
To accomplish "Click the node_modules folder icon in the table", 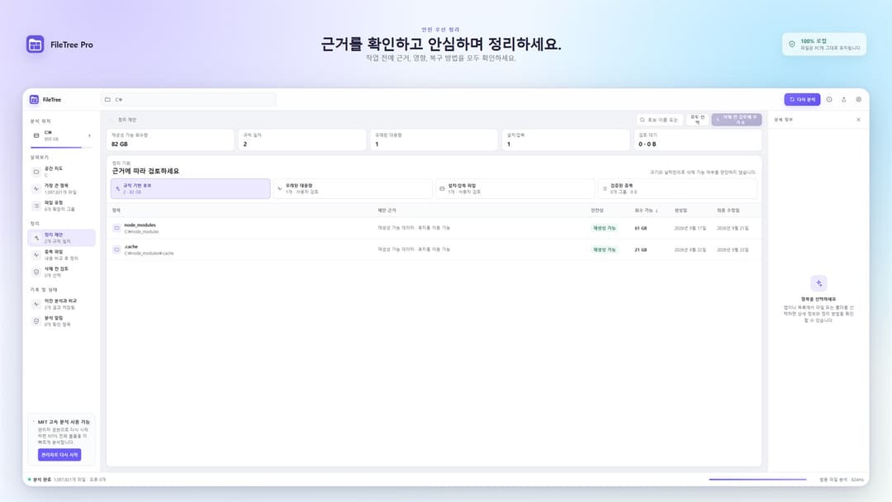I will tap(116, 228).
